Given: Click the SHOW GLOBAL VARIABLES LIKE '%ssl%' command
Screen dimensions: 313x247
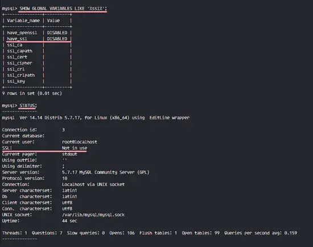Looking at the screenshot, I should 63,9.
